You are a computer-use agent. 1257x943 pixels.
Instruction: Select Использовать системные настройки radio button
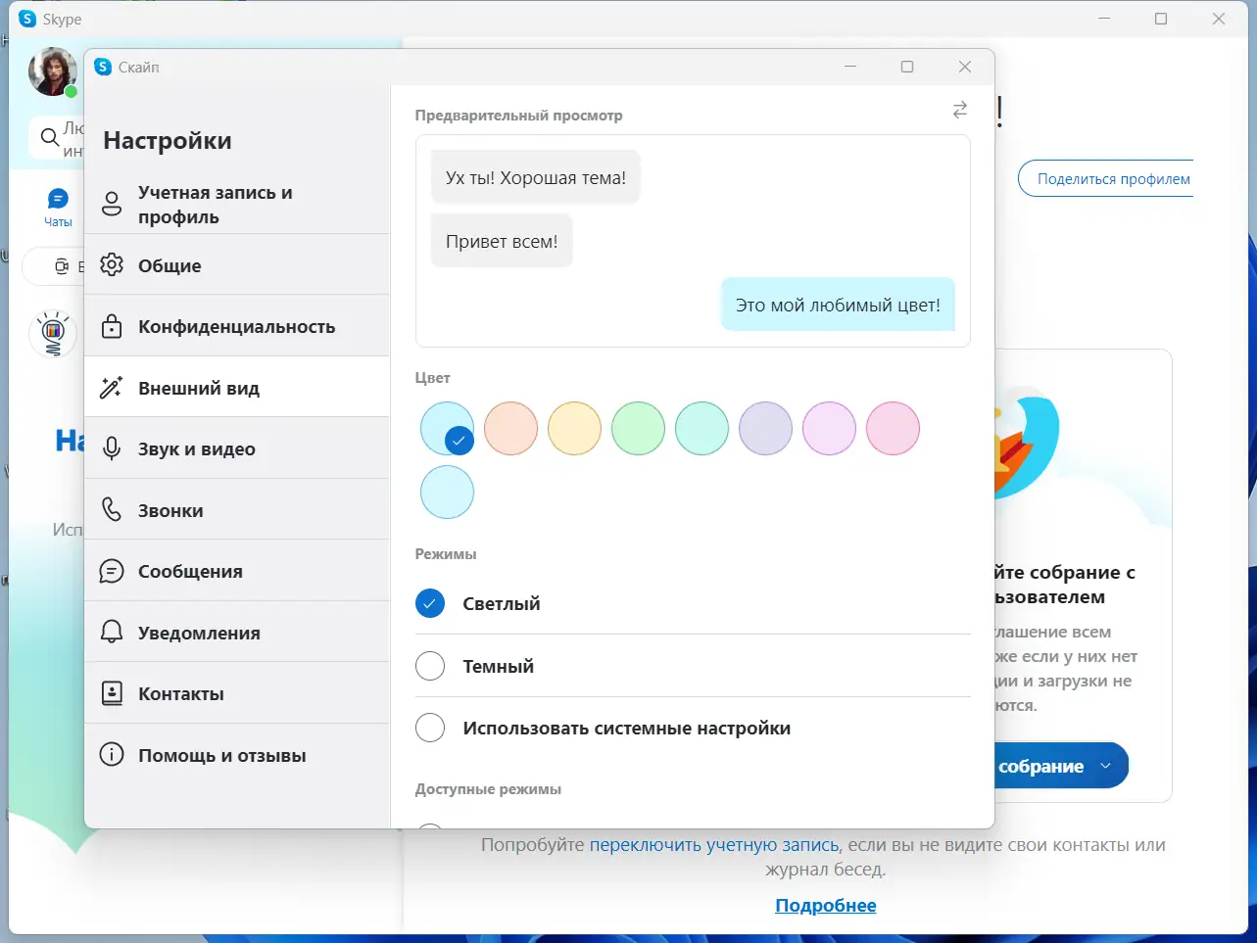coord(430,728)
